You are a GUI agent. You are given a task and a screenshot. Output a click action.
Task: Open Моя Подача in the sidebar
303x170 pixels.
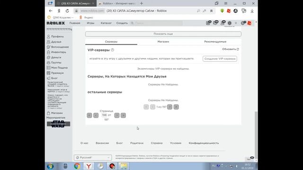click(x=57, y=68)
